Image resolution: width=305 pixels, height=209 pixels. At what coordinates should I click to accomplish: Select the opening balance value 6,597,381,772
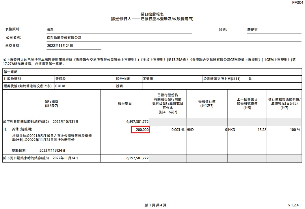pyautogui.click(x=137, y=122)
